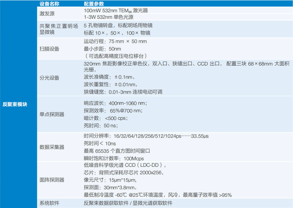Click the 单点探测器 row label
The image size is (293, 208).
pos(52,114)
